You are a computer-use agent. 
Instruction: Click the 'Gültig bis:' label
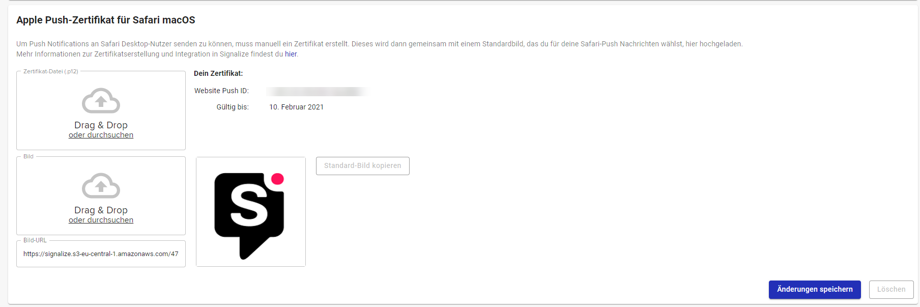coord(233,107)
